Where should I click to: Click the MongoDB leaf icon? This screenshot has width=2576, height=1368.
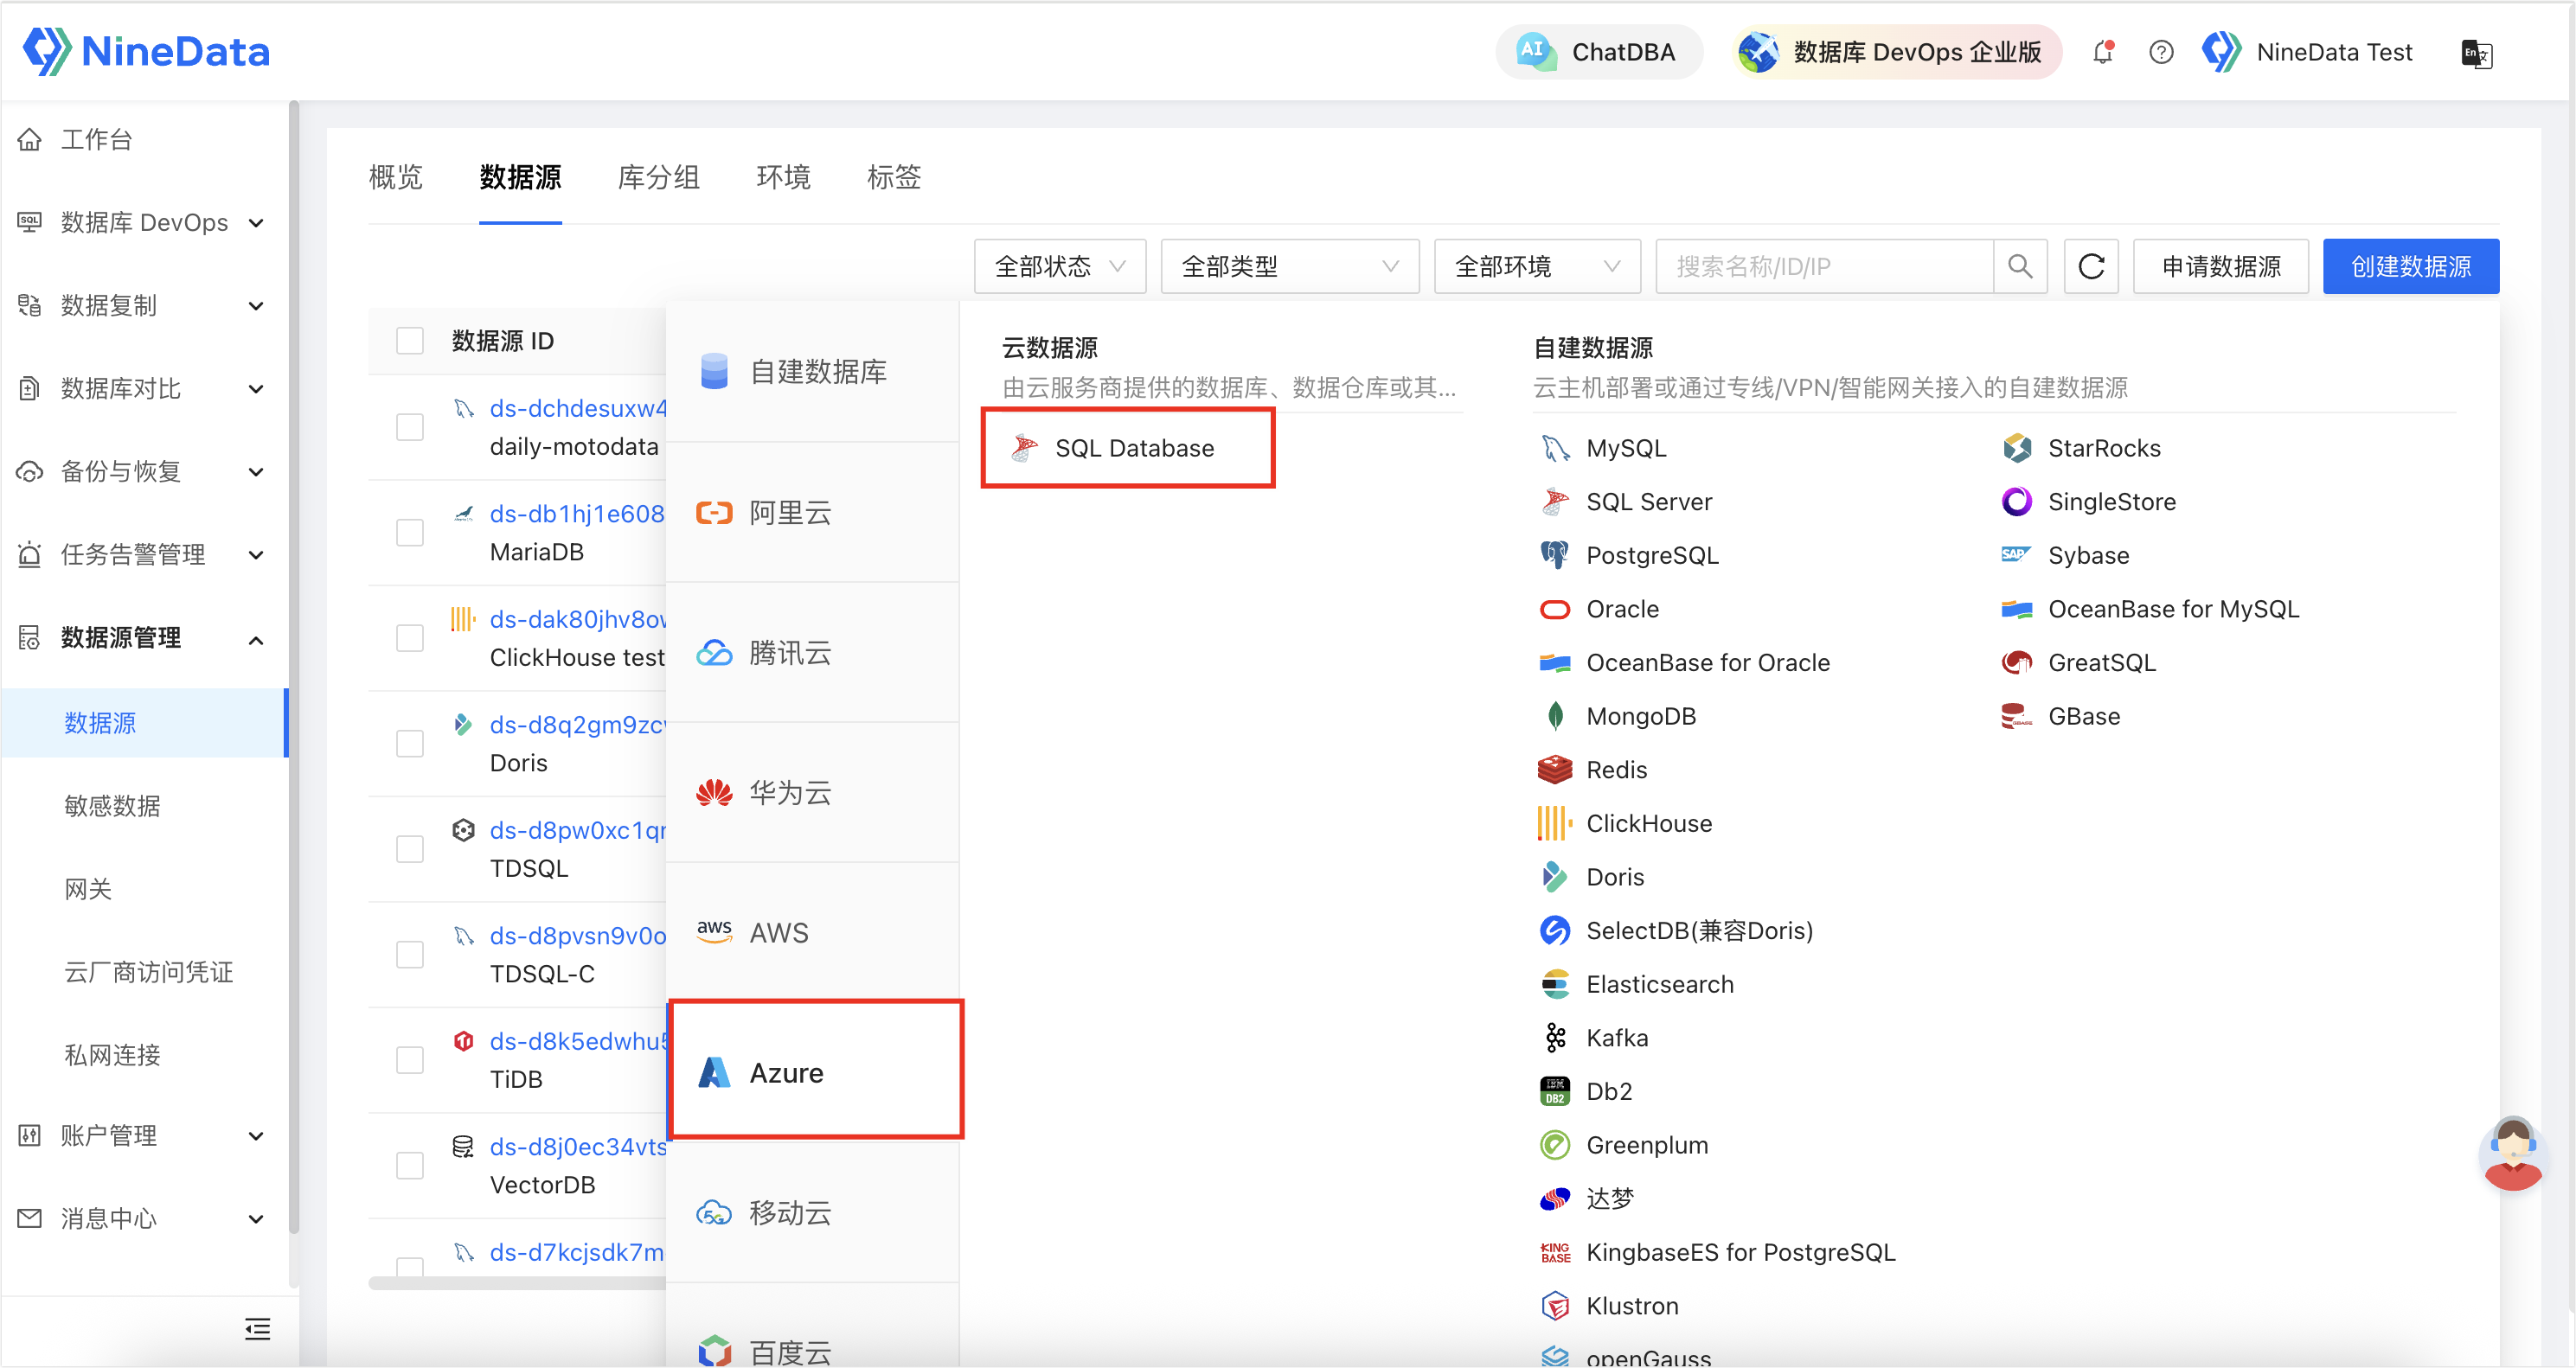coord(1554,716)
